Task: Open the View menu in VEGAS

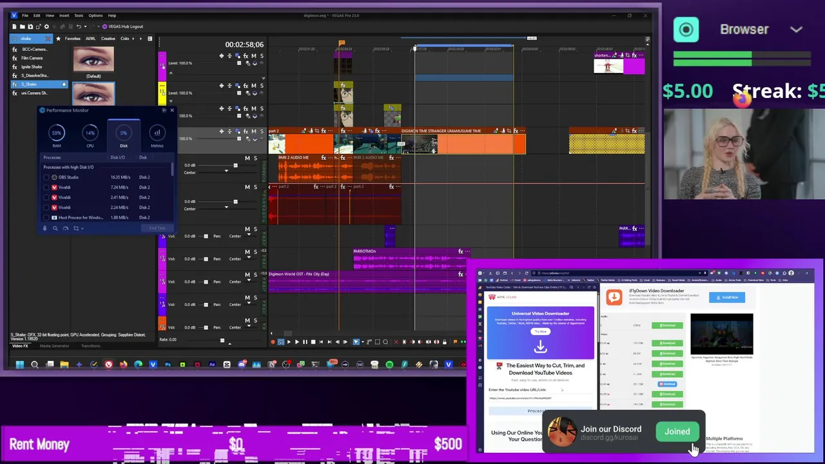Action: pos(50,15)
